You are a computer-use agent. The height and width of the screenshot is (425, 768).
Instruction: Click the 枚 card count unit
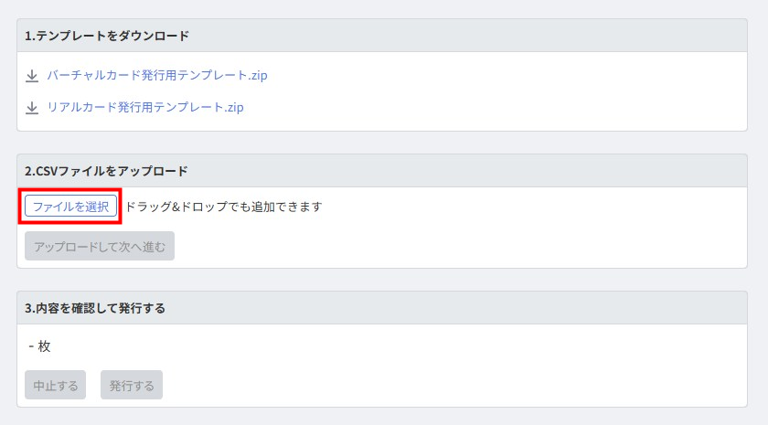tap(45, 346)
